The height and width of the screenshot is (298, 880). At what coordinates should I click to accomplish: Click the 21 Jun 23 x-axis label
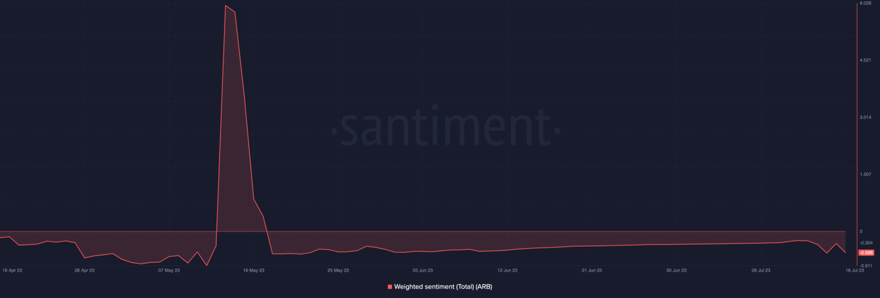click(x=591, y=270)
